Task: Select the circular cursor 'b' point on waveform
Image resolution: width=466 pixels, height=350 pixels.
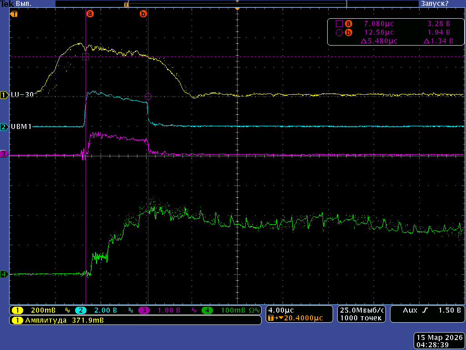Action: point(148,96)
